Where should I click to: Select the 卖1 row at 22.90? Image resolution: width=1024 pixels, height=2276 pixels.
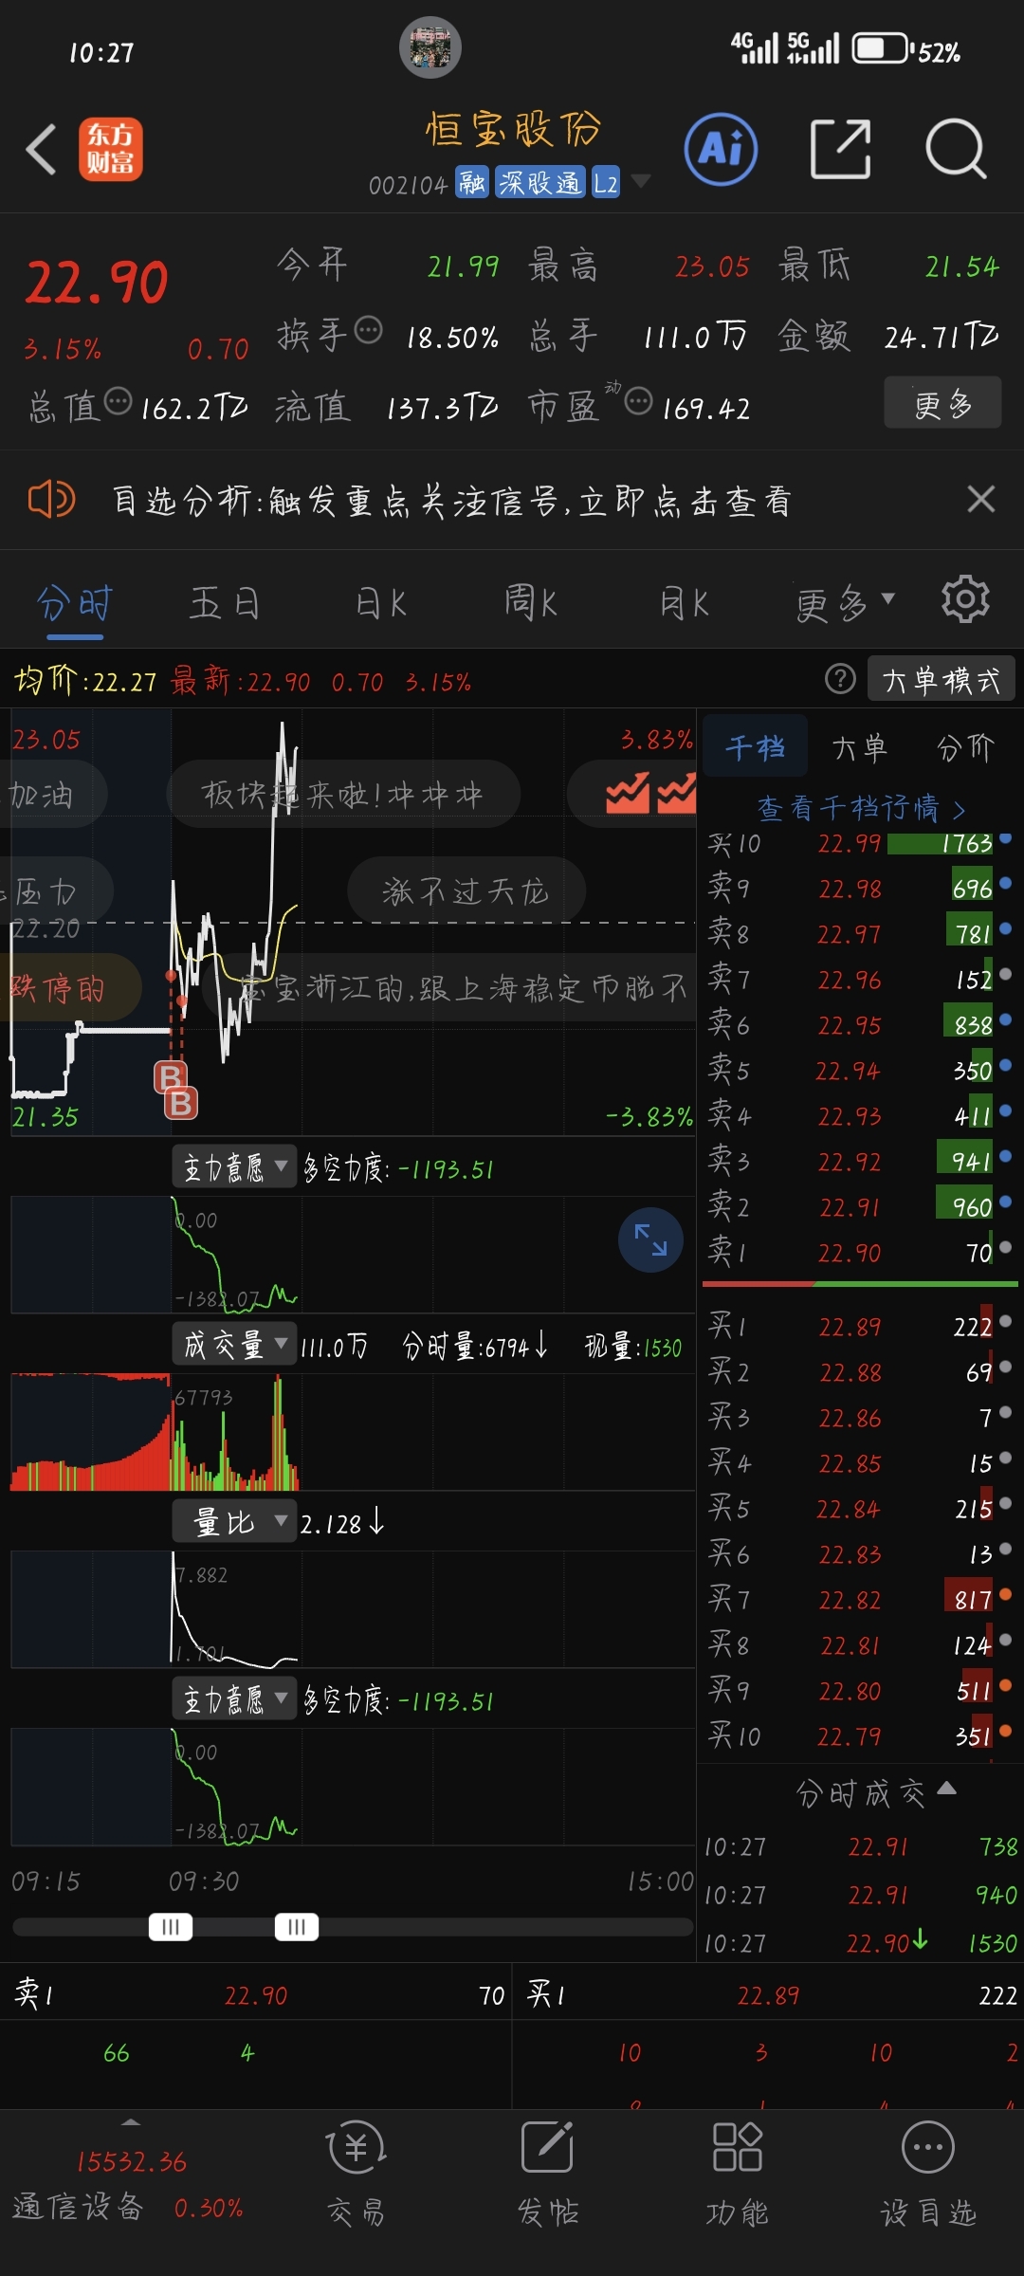click(x=860, y=1253)
